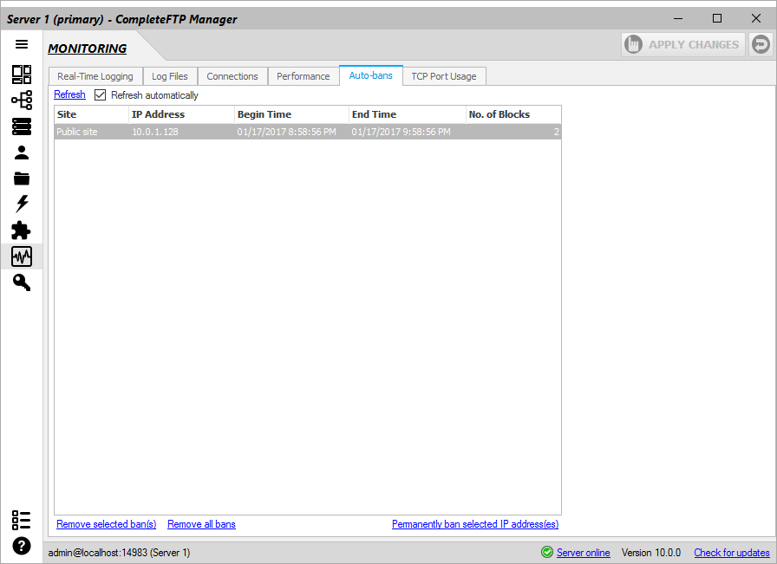
Task: Open the hamburger menu in the sidebar
Action: click(x=22, y=44)
